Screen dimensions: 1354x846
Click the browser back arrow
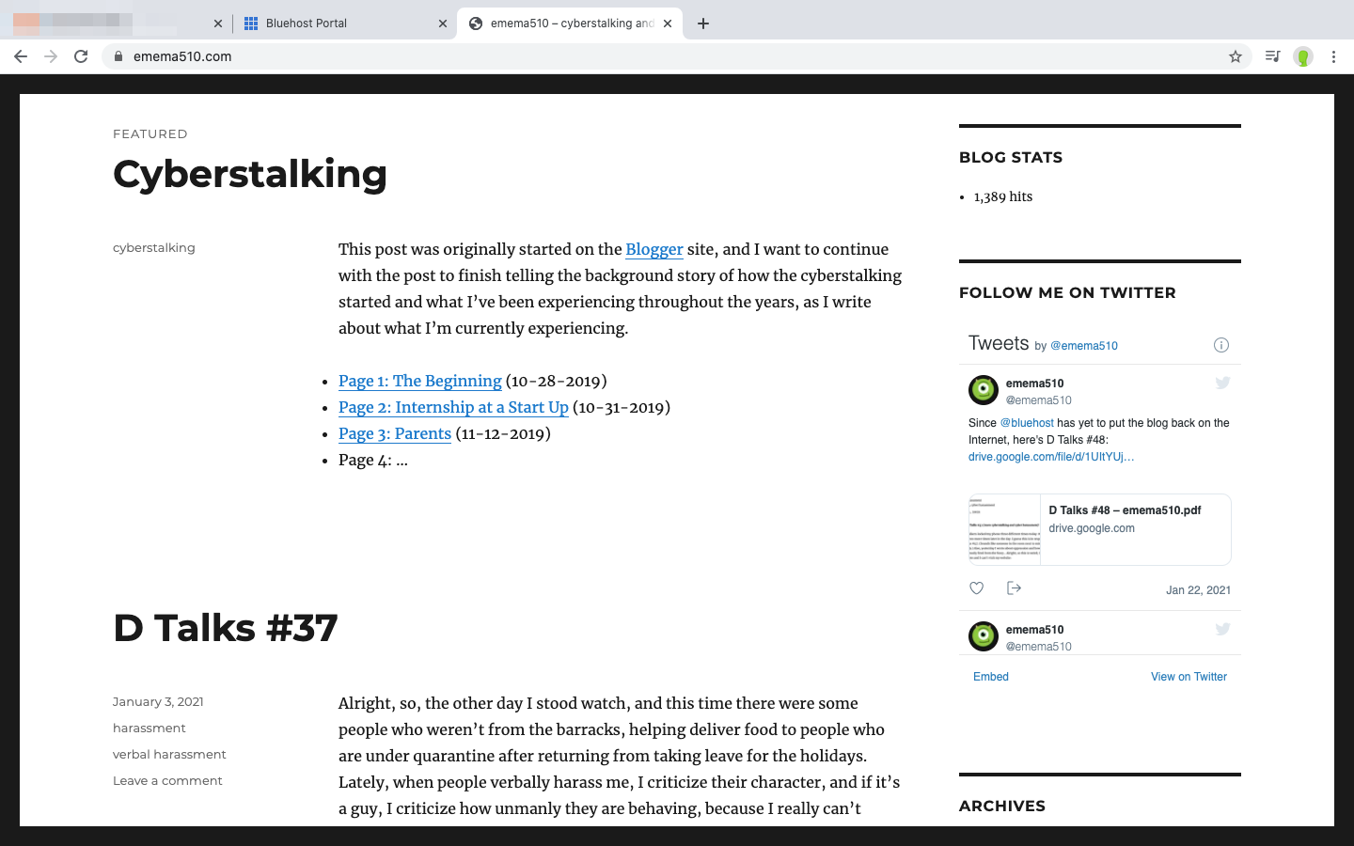pyautogui.click(x=21, y=56)
